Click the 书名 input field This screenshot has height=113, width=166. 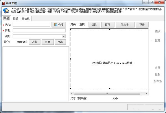click(32, 25)
